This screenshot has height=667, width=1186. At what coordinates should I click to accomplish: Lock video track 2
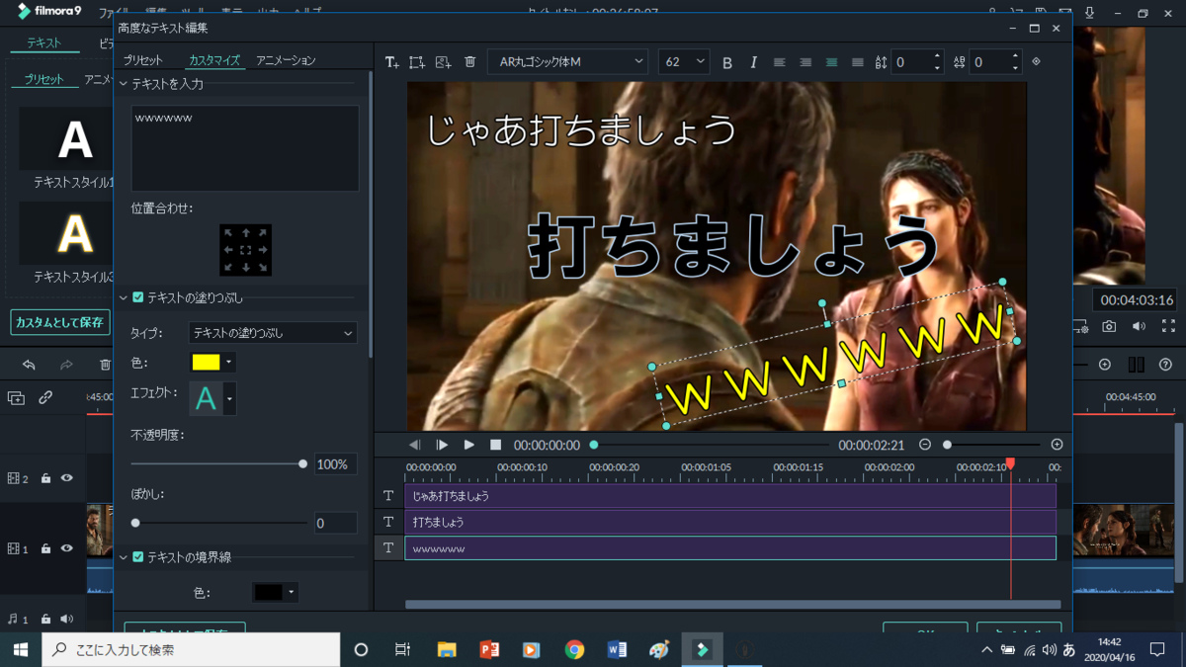45,478
